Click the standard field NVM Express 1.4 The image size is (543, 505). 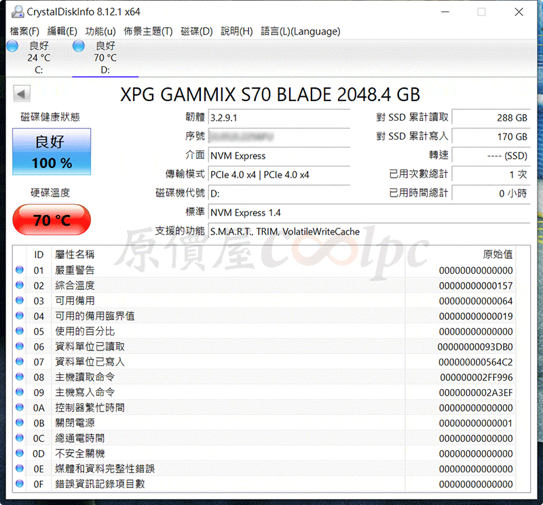pyautogui.click(x=369, y=212)
